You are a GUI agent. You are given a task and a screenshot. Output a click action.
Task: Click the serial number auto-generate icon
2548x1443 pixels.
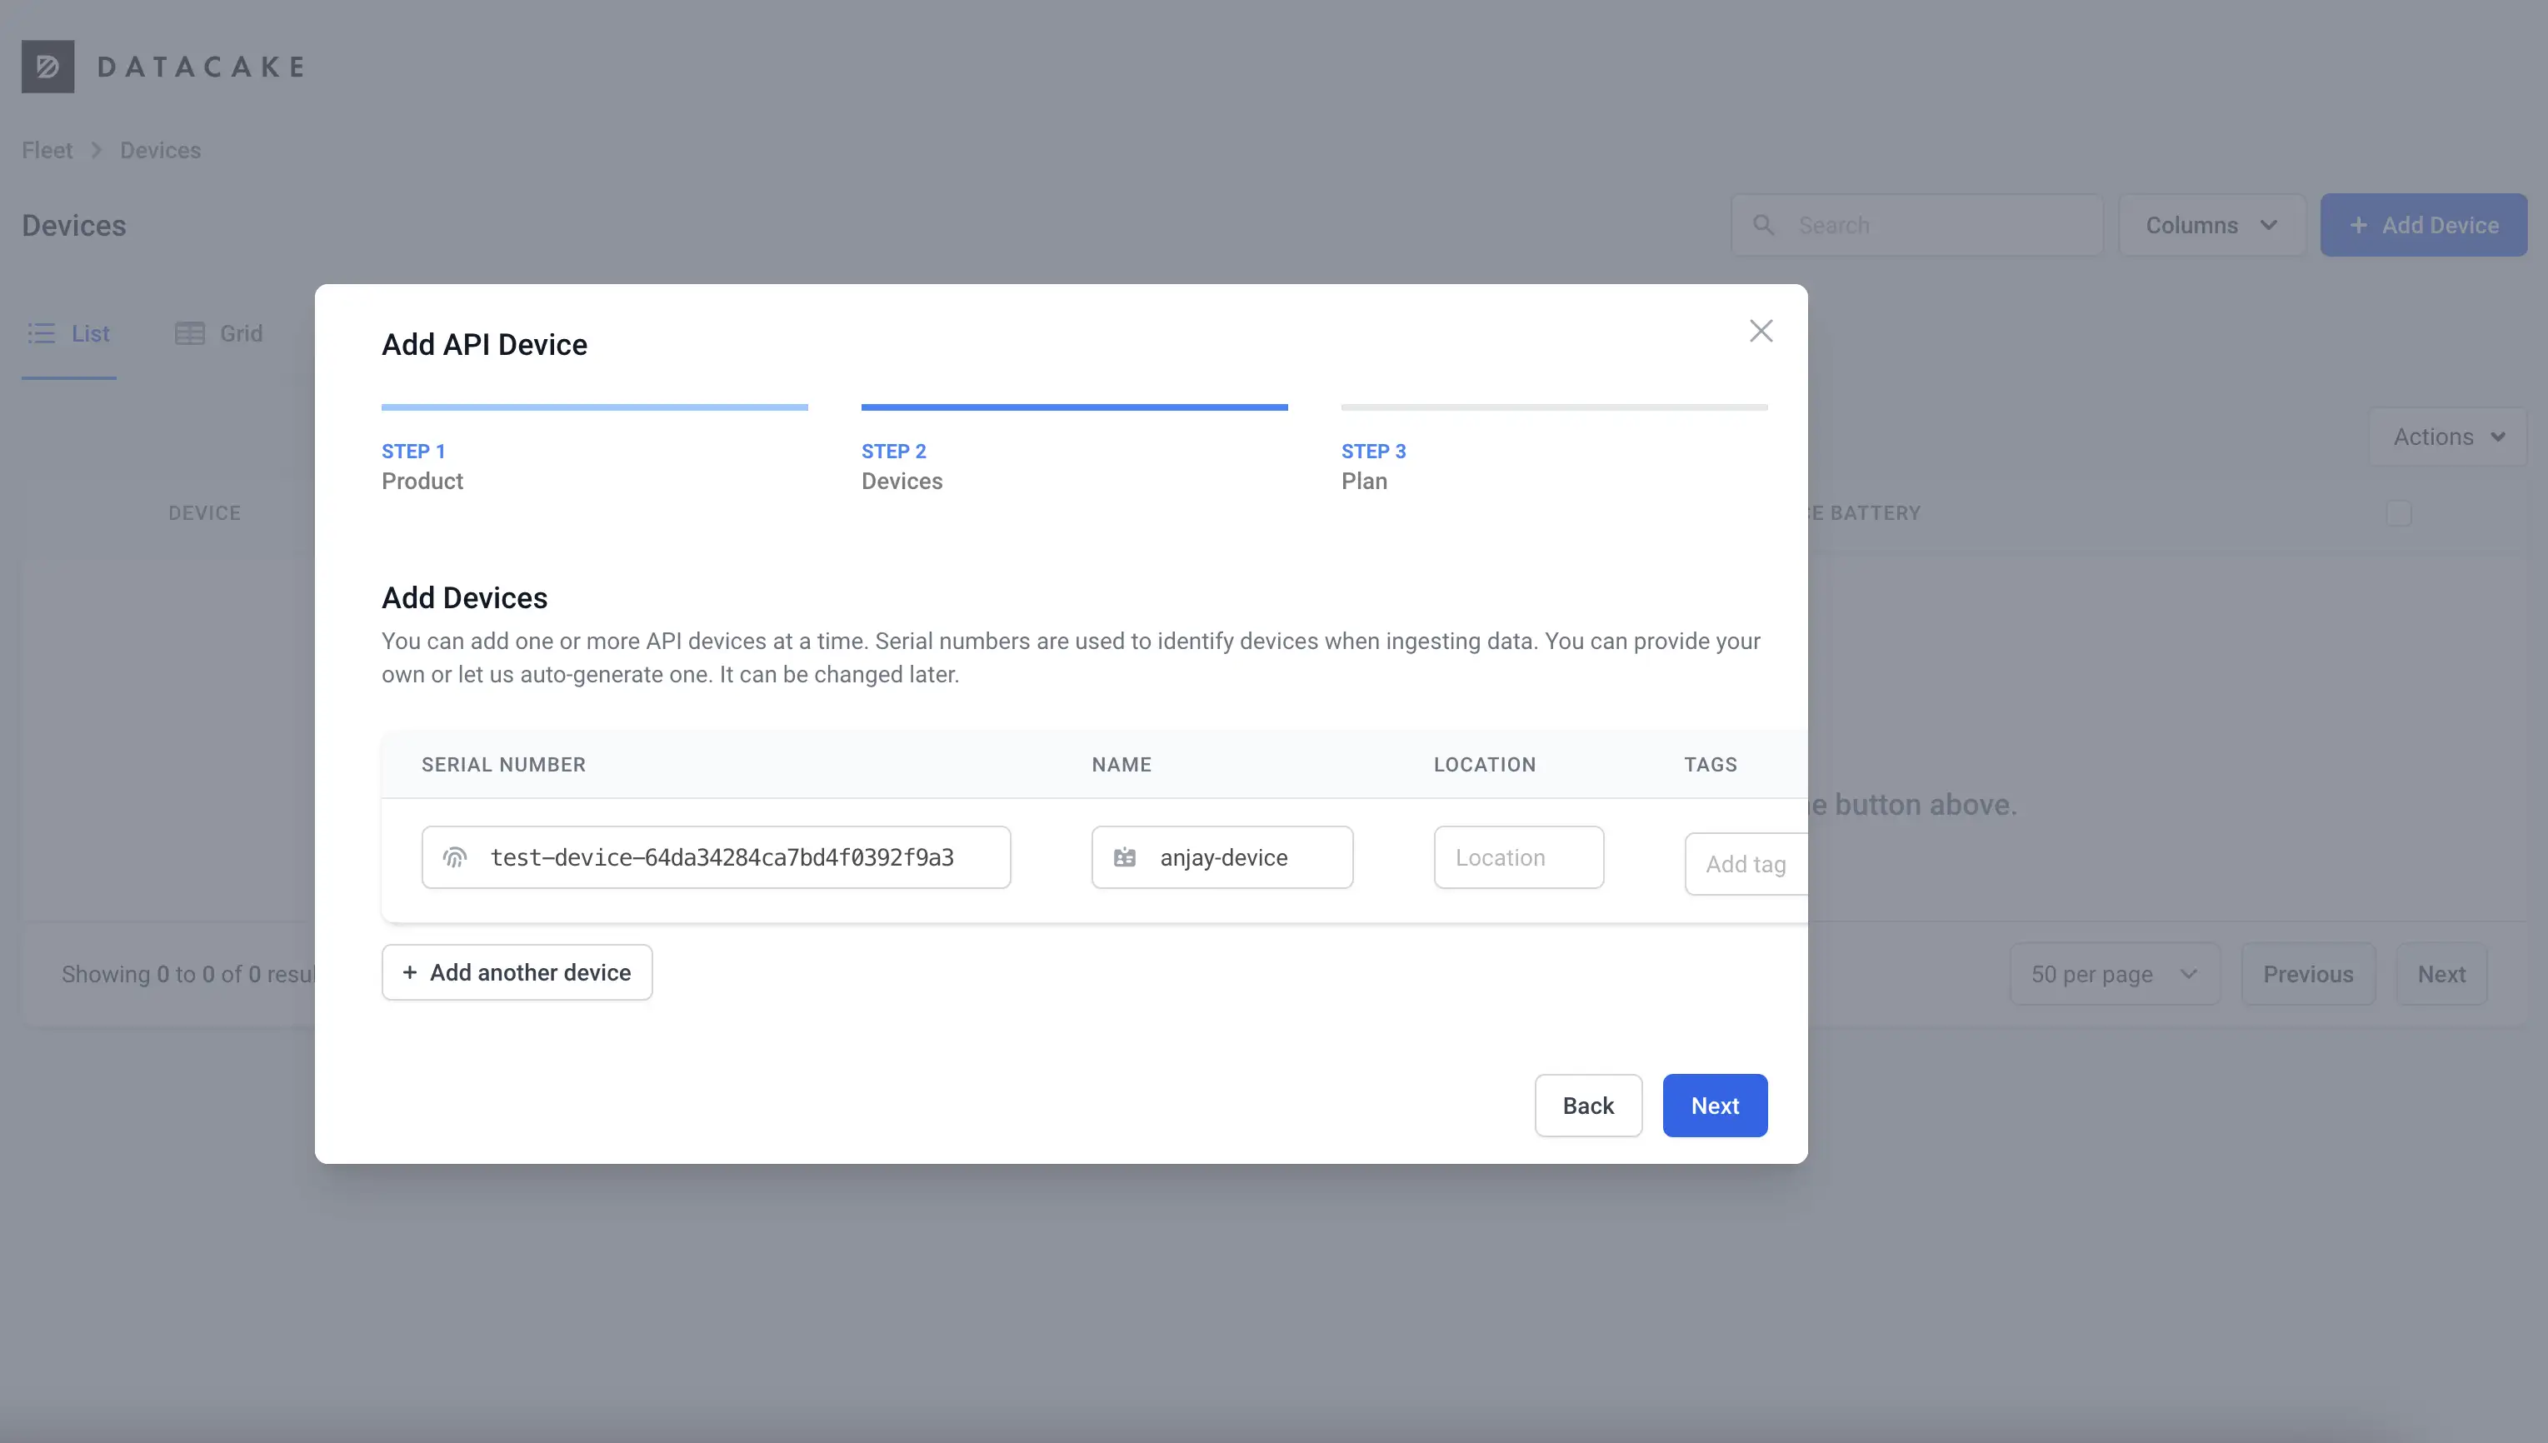click(455, 857)
